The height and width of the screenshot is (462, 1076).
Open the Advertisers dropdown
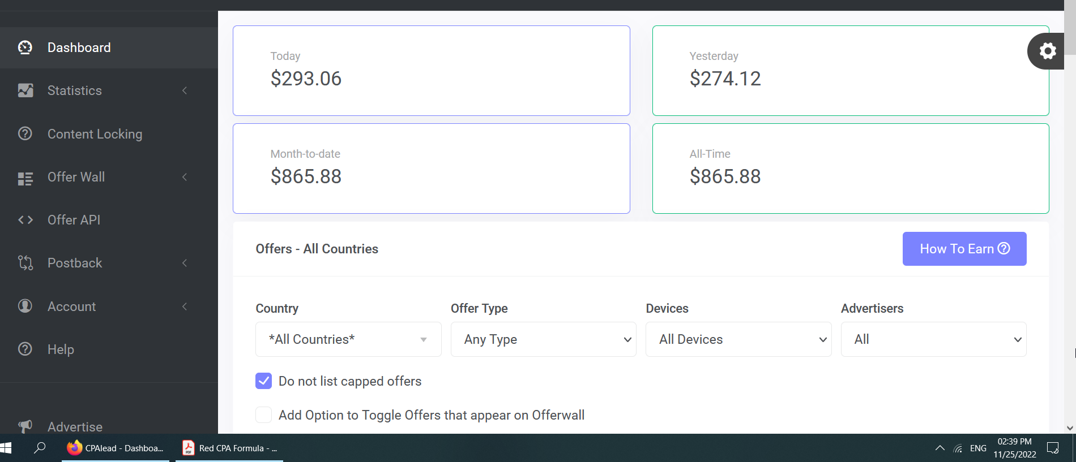[x=933, y=339]
